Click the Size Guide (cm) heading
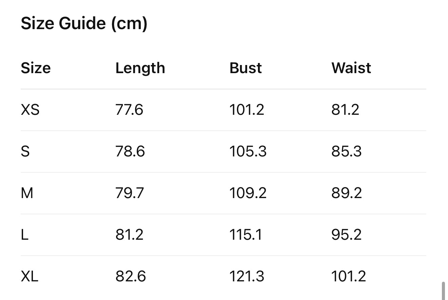Screen dimensions: 448x300 (x=84, y=24)
